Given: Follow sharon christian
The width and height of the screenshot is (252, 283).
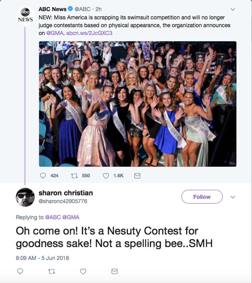Looking at the screenshot, I should tap(202, 197).
